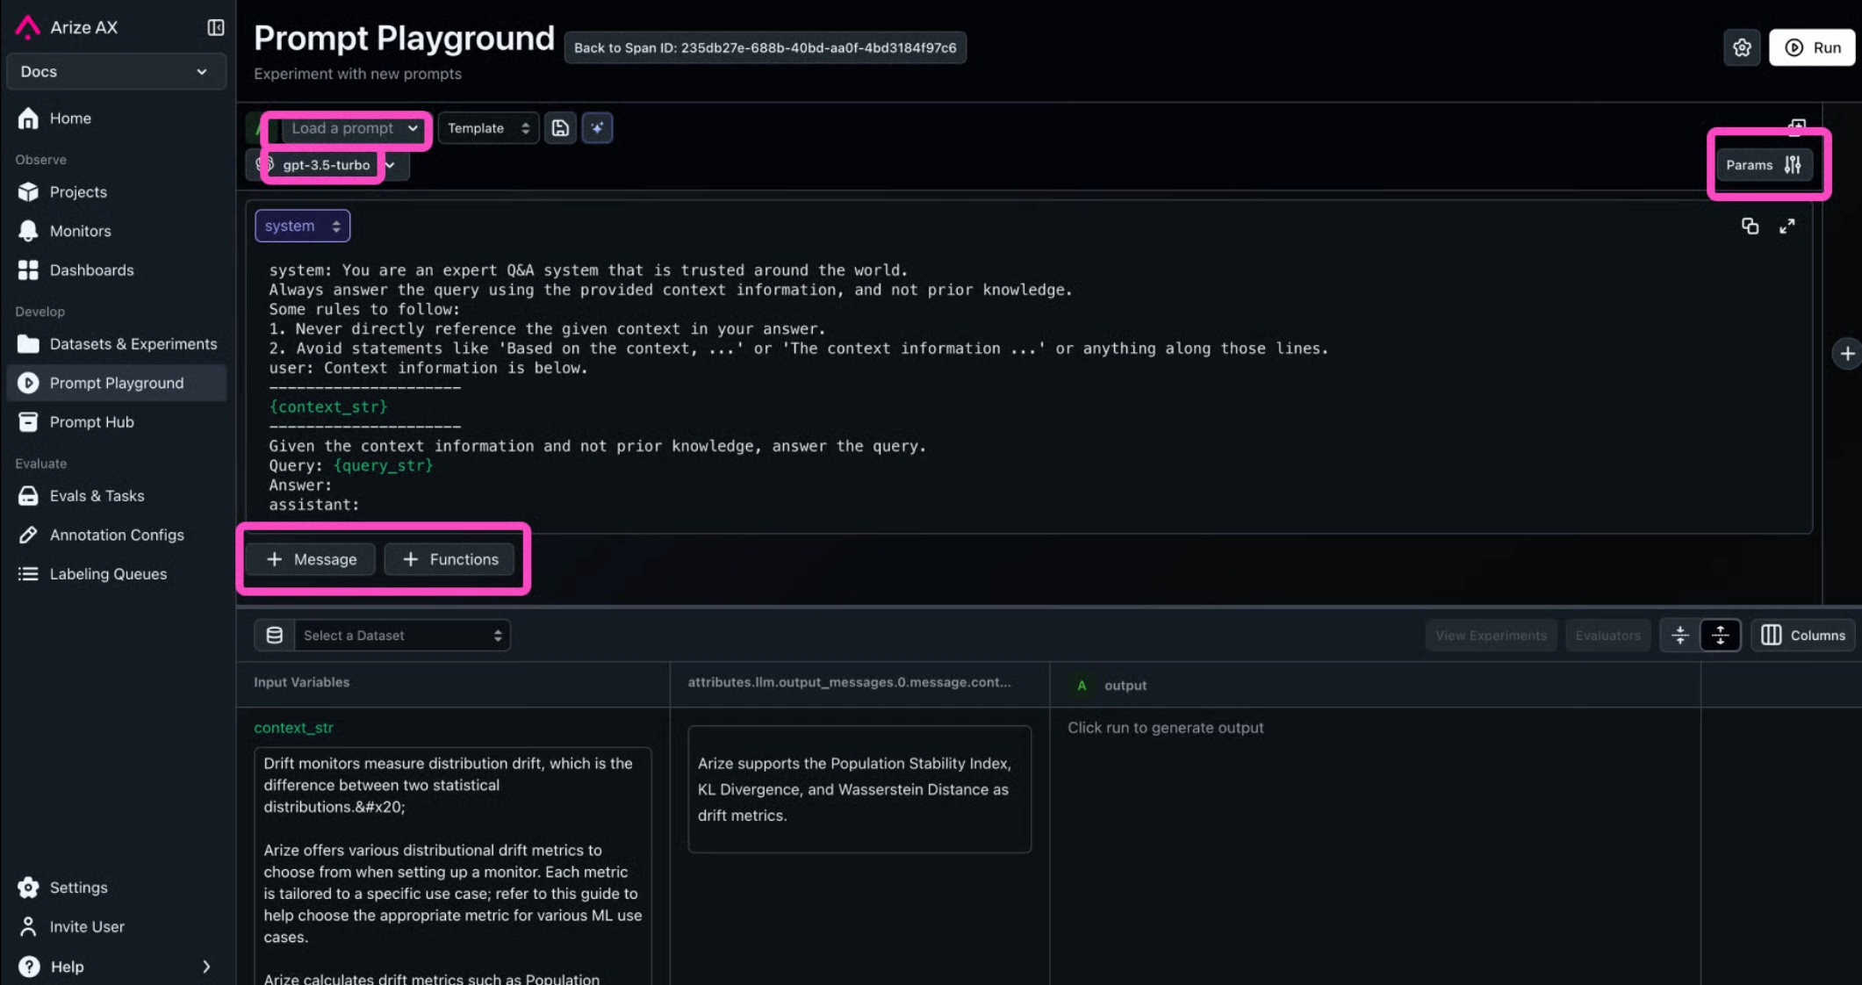Expand the gpt-3.5-turbo model selector

pos(391,165)
